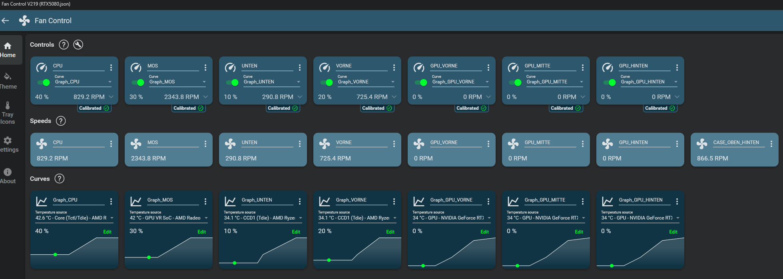Click the UNTEN control gauge icon

230,67
